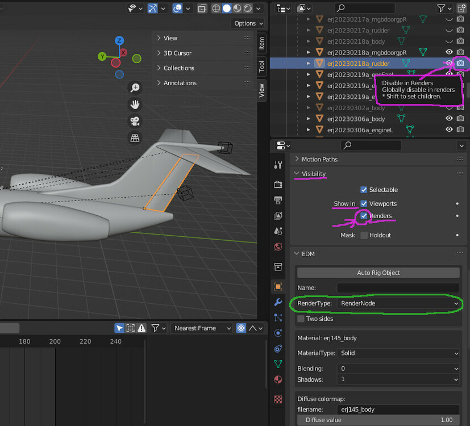Toggle the camera view icon in viewport
This screenshot has width=470, height=426.
135,121
